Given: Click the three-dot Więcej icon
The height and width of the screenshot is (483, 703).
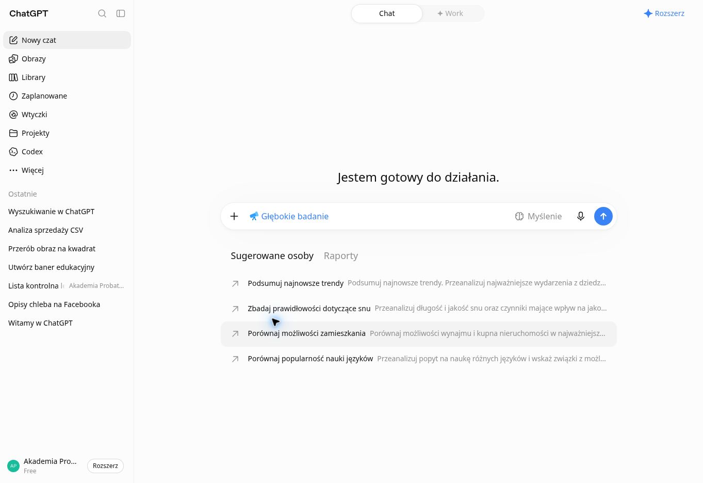Looking at the screenshot, I should click(13, 170).
